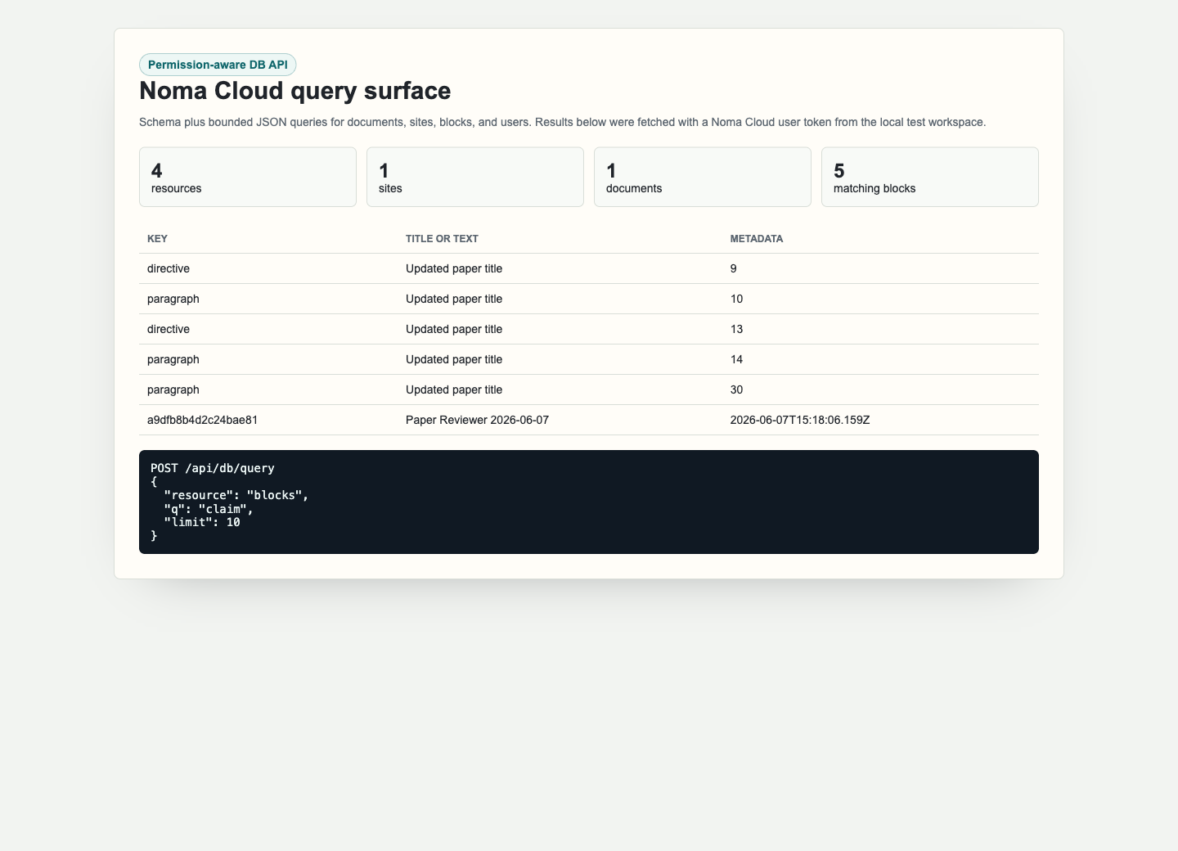Click the "resource": "blocks" code line
The height and width of the screenshot is (851, 1178).
point(236,495)
